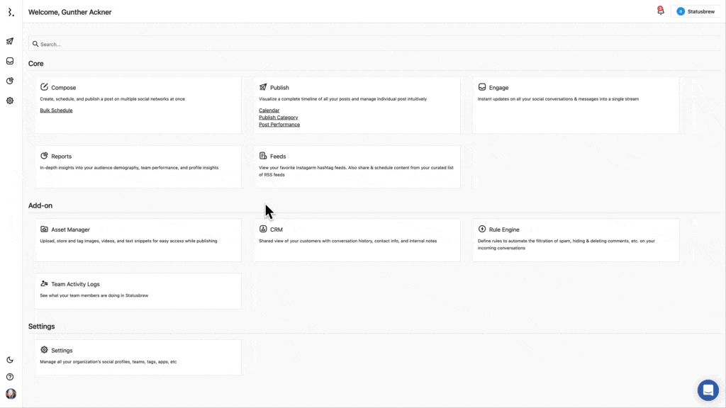Open the Calendar link under Publish
This screenshot has width=726, height=408.
(x=269, y=110)
